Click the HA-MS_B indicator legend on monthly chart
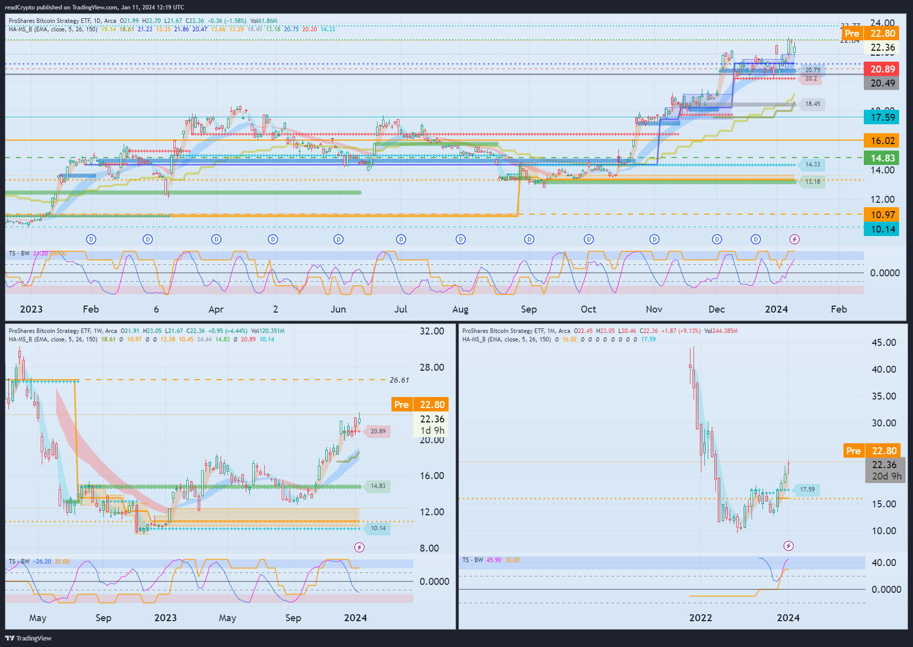 click(x=507, y=339)
